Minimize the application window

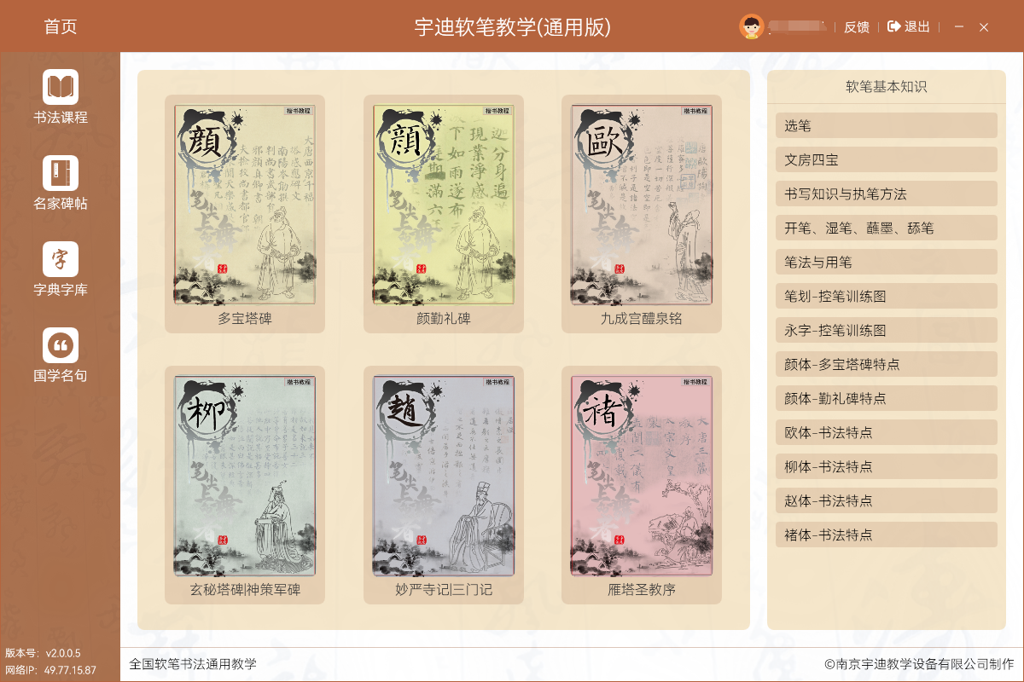959,27
